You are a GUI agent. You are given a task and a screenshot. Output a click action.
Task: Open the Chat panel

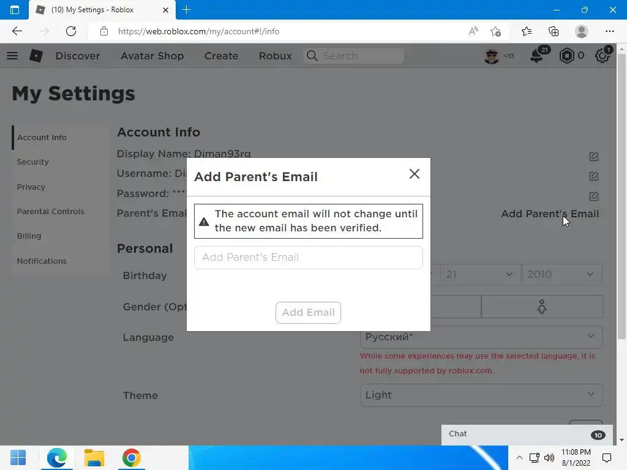(x=527, y=435)
